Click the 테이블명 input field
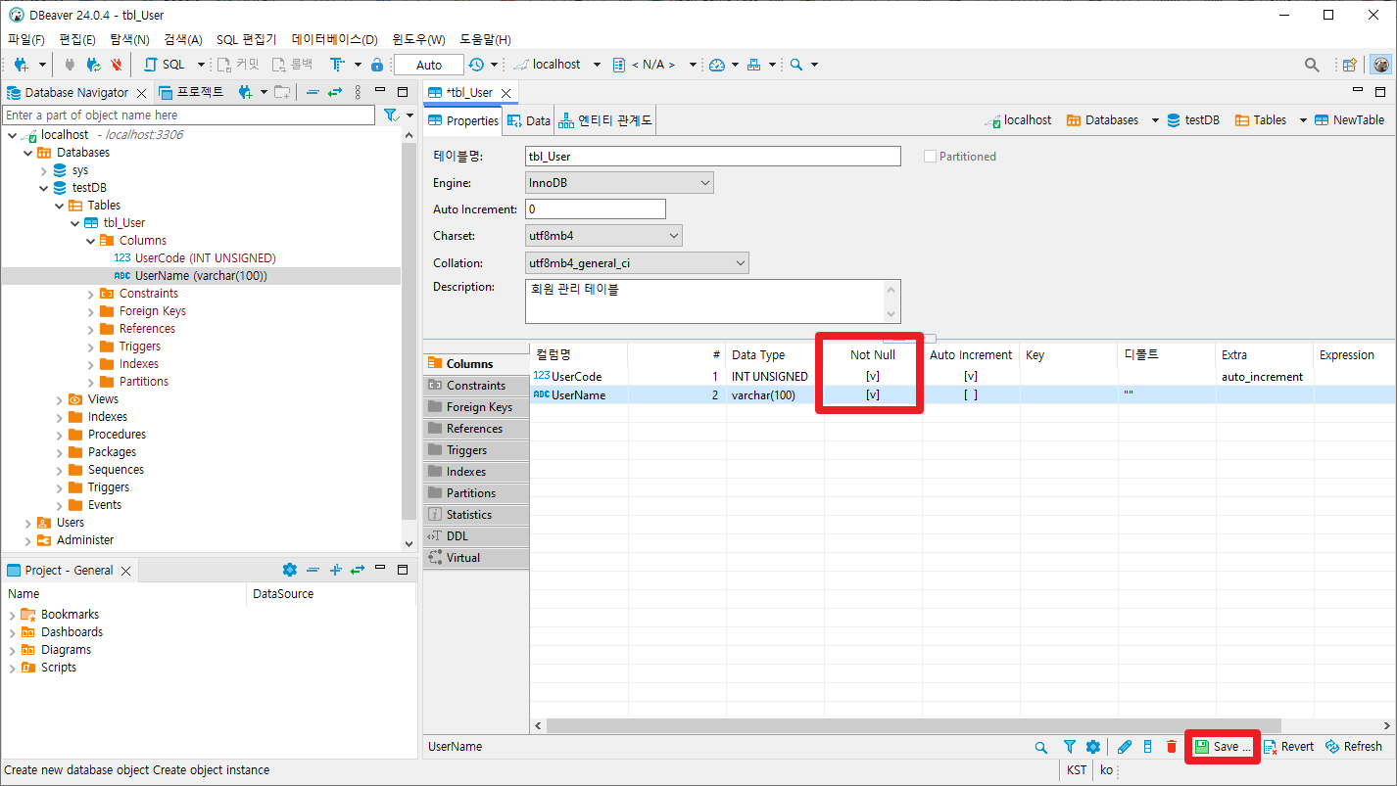Screen dimensions: 1397x786 (x=713, y=157)
